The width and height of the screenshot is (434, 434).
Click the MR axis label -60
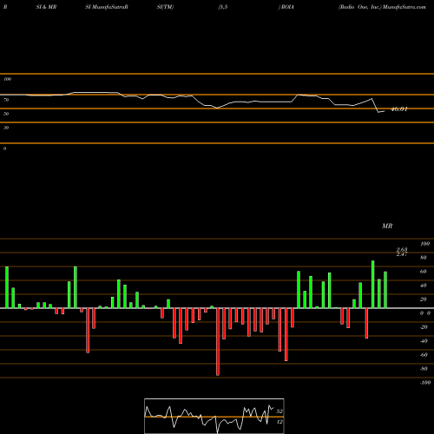click(424, 355)
